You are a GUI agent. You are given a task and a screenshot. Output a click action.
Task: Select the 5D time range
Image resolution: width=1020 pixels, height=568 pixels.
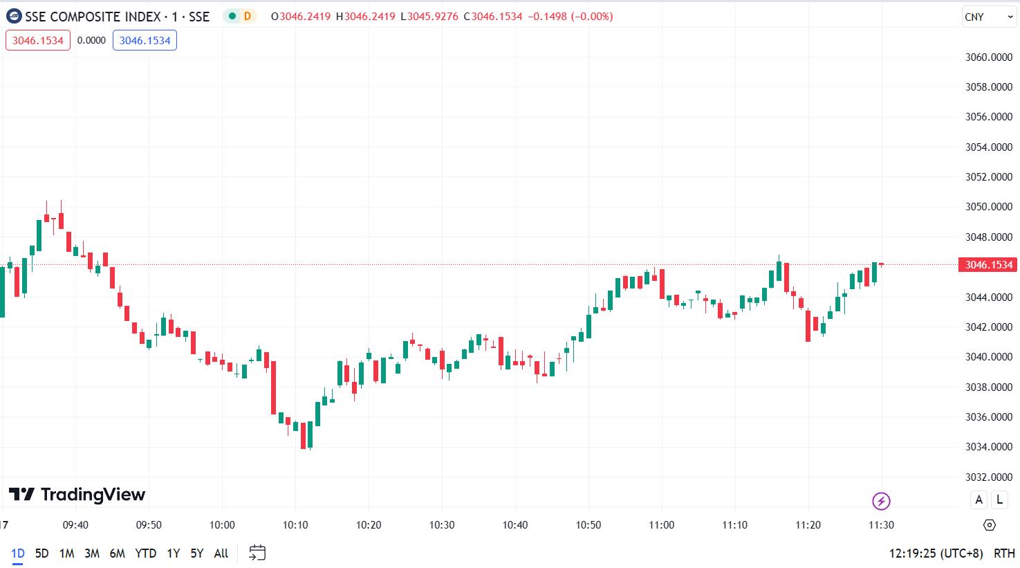pyautogui.click(x=42, y=553)
